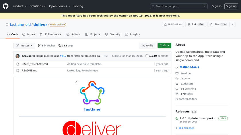Click the Notifications bell button
Image resolution: width=241 pixels, height=135 pixels.
(173, 24)
